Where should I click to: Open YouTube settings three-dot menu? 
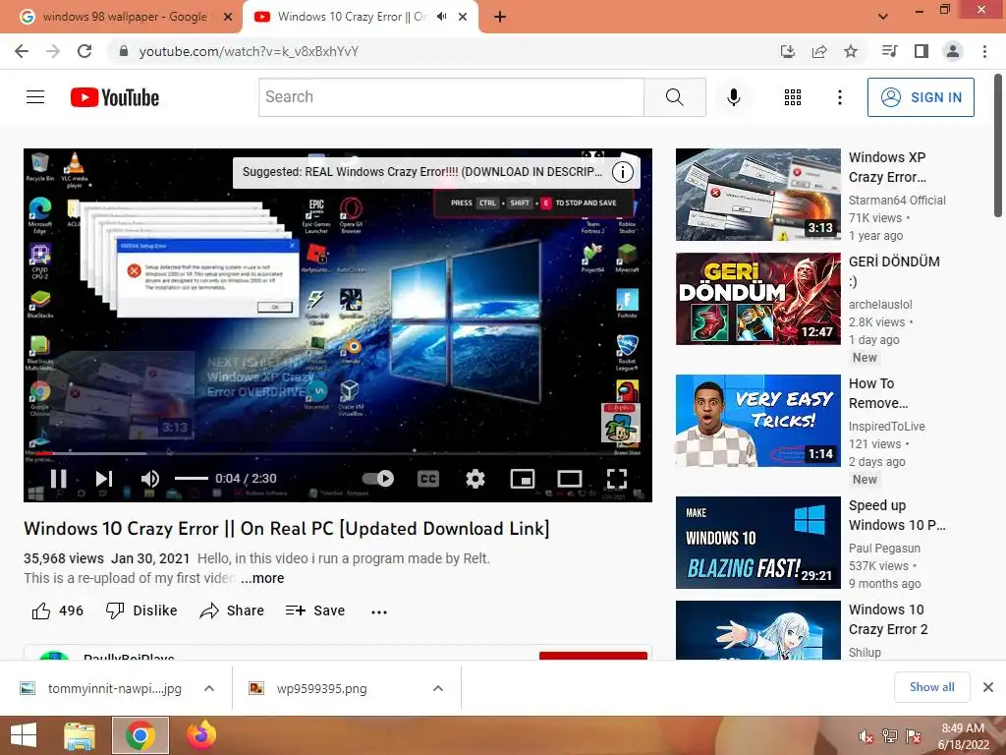[839, 97]
